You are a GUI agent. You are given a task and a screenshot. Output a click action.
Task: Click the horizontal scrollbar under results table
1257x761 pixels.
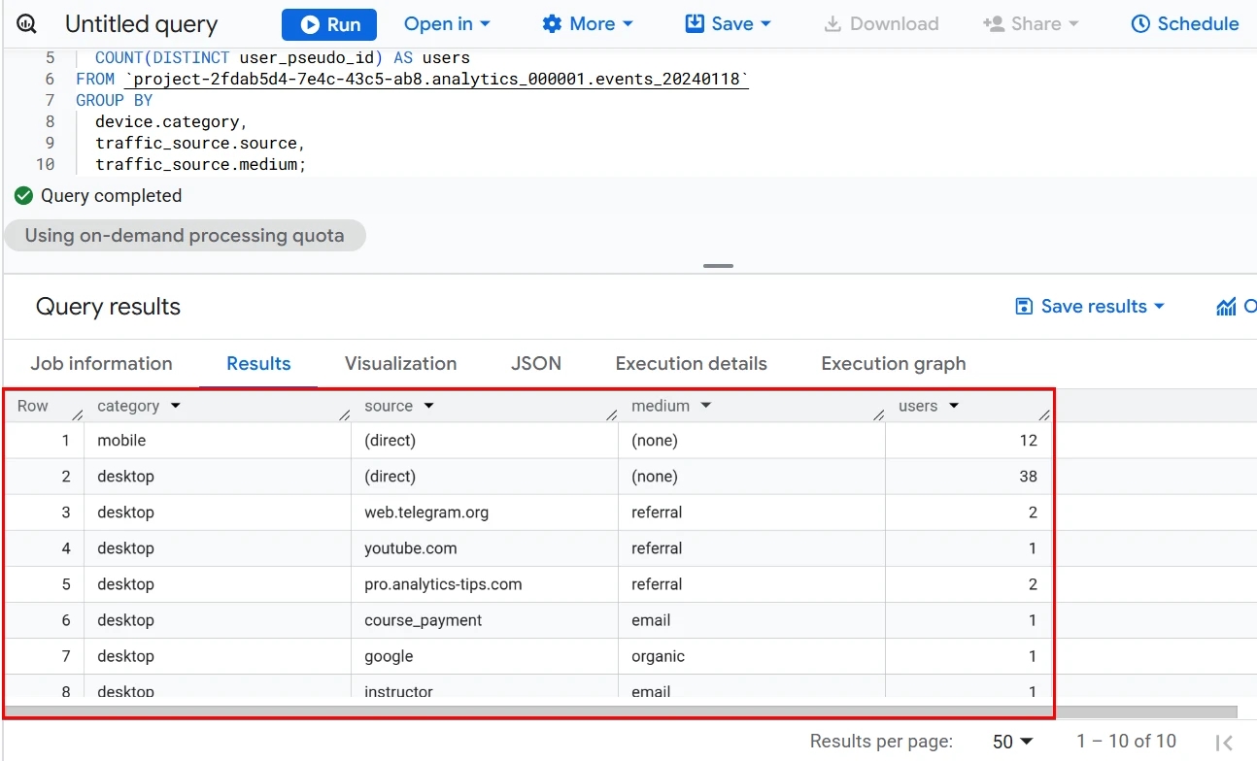tap(622, 711)
